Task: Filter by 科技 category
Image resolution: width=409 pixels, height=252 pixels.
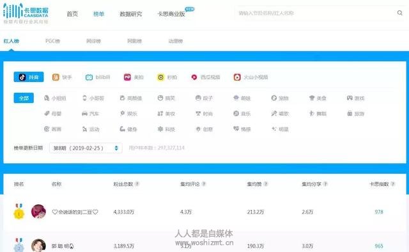Action: [166, 129]
